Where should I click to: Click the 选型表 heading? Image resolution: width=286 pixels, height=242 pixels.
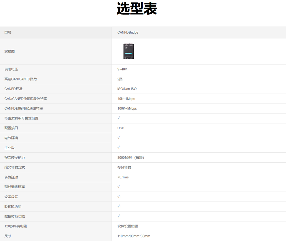click(x=137, y=9)
